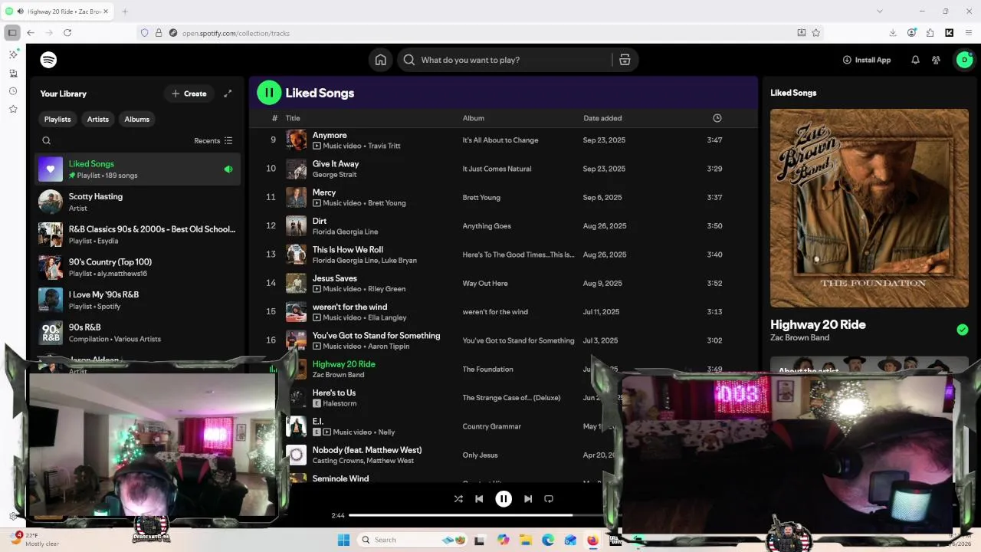Filter library by Playlists

click(57, 119)
